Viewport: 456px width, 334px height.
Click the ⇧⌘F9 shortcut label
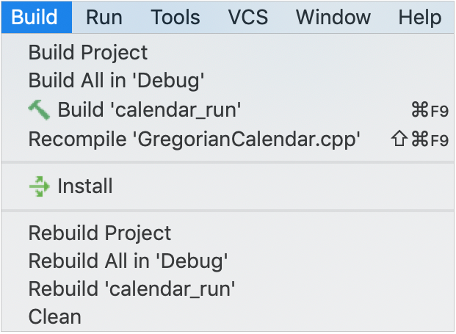(420, 139)
